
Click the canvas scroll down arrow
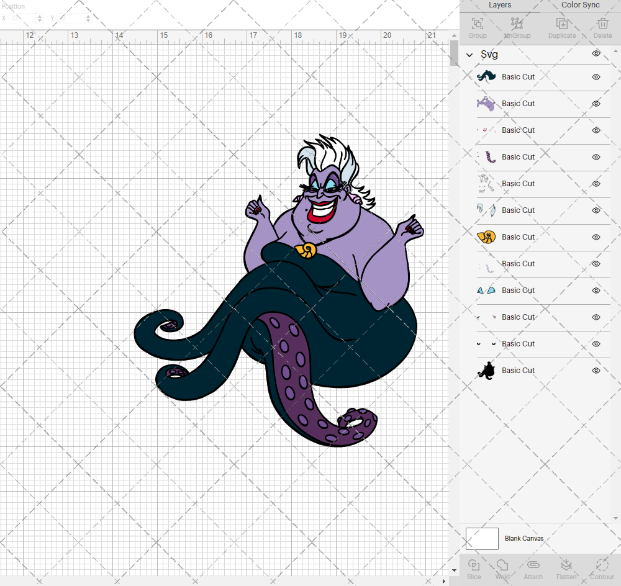click(x=455, y=571)
